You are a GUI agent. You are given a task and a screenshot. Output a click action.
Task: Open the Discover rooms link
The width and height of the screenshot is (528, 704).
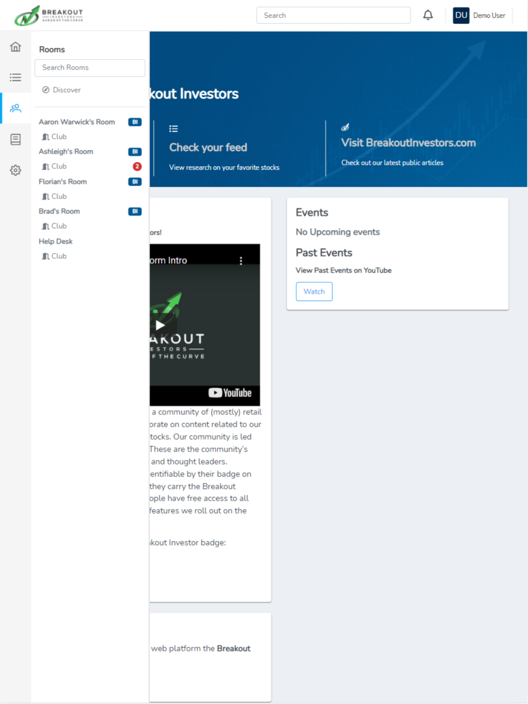click(67, 90)
